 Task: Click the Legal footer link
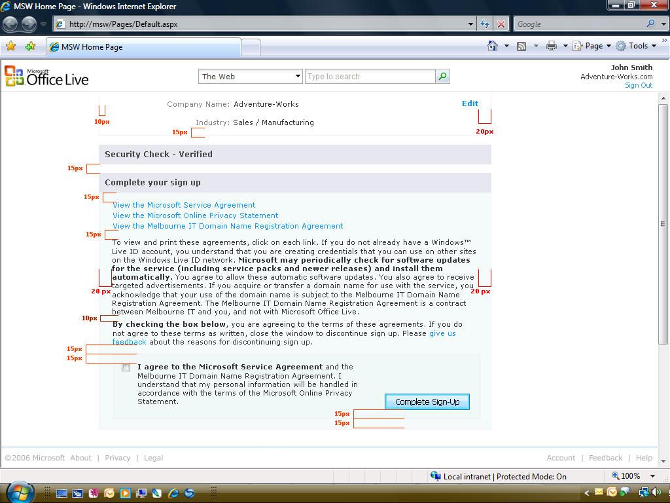[153, 458]
